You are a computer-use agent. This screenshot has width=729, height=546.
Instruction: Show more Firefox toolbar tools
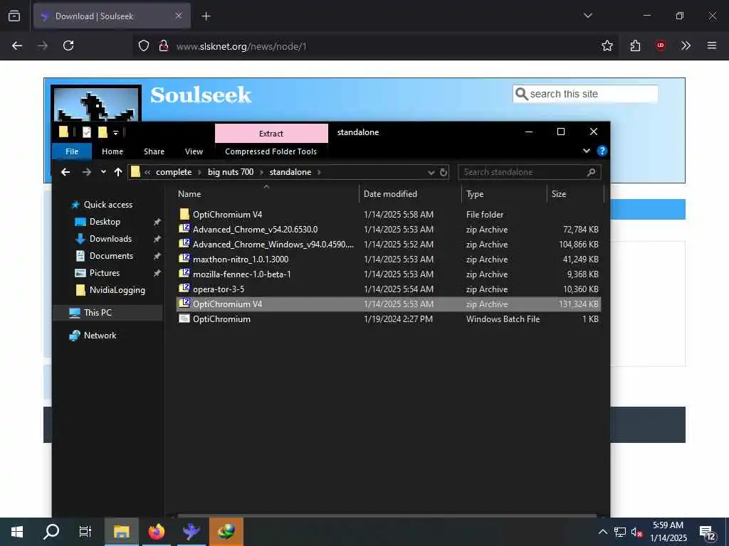pos(686,45)
